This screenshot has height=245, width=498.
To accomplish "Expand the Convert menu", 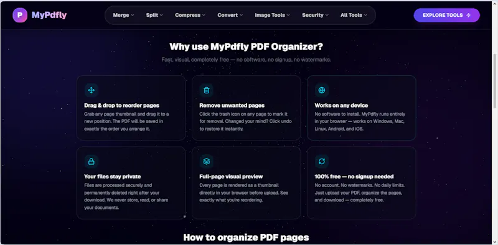I will [x=230, y=15].
